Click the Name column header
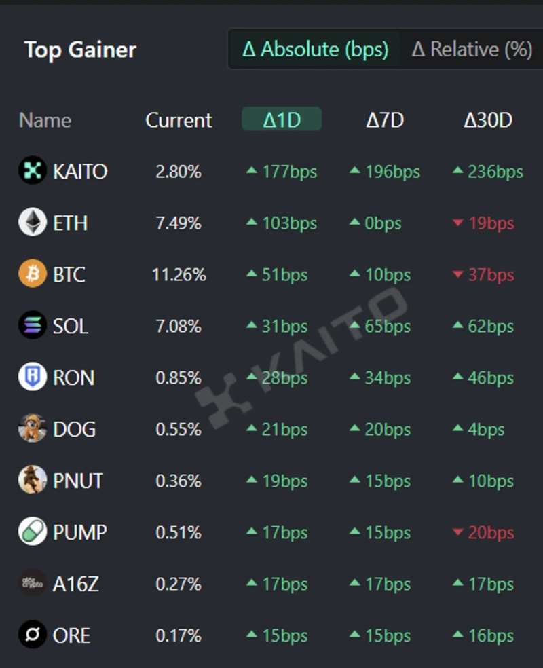543x668 pixels. [x=45, y=120]
